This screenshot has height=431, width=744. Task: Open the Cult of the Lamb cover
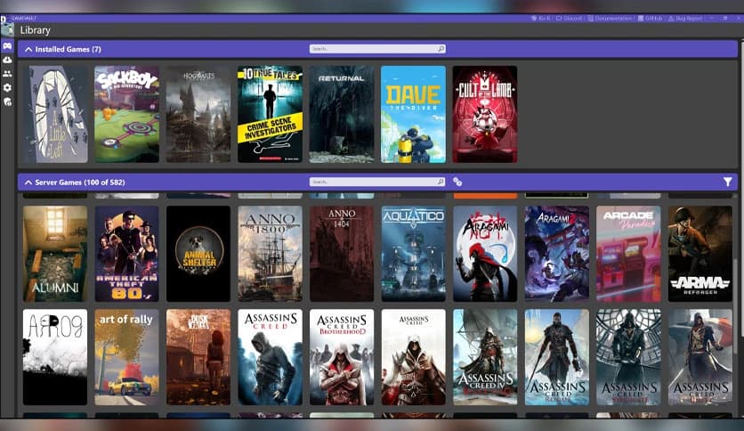[x=485, y=114]
